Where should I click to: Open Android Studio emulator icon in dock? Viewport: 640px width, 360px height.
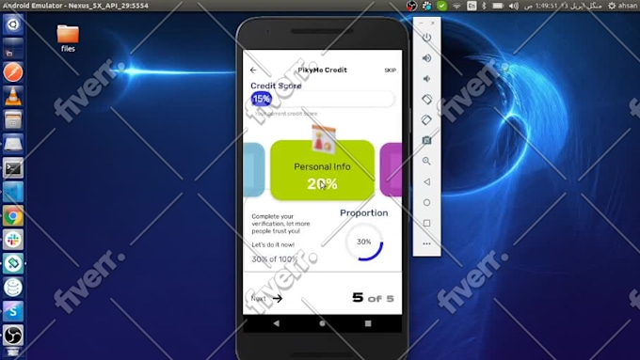pos(13,264)
